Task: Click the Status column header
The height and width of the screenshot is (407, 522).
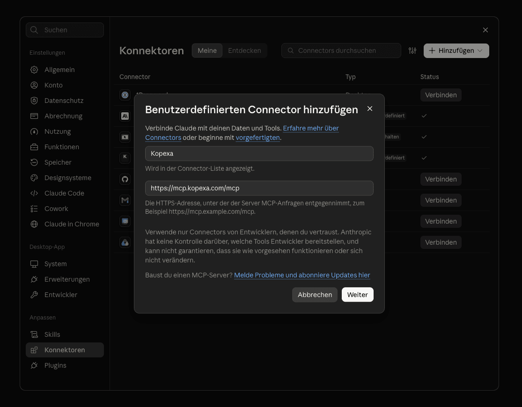Action: pos(429,77)
